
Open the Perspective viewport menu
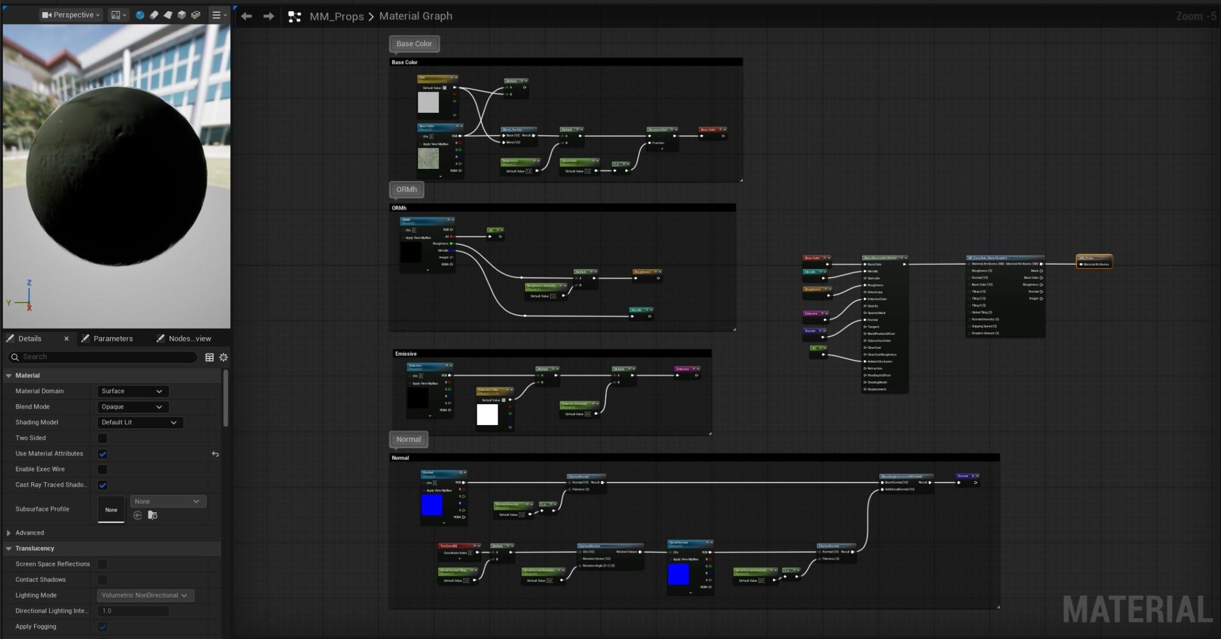pos(70,14)
